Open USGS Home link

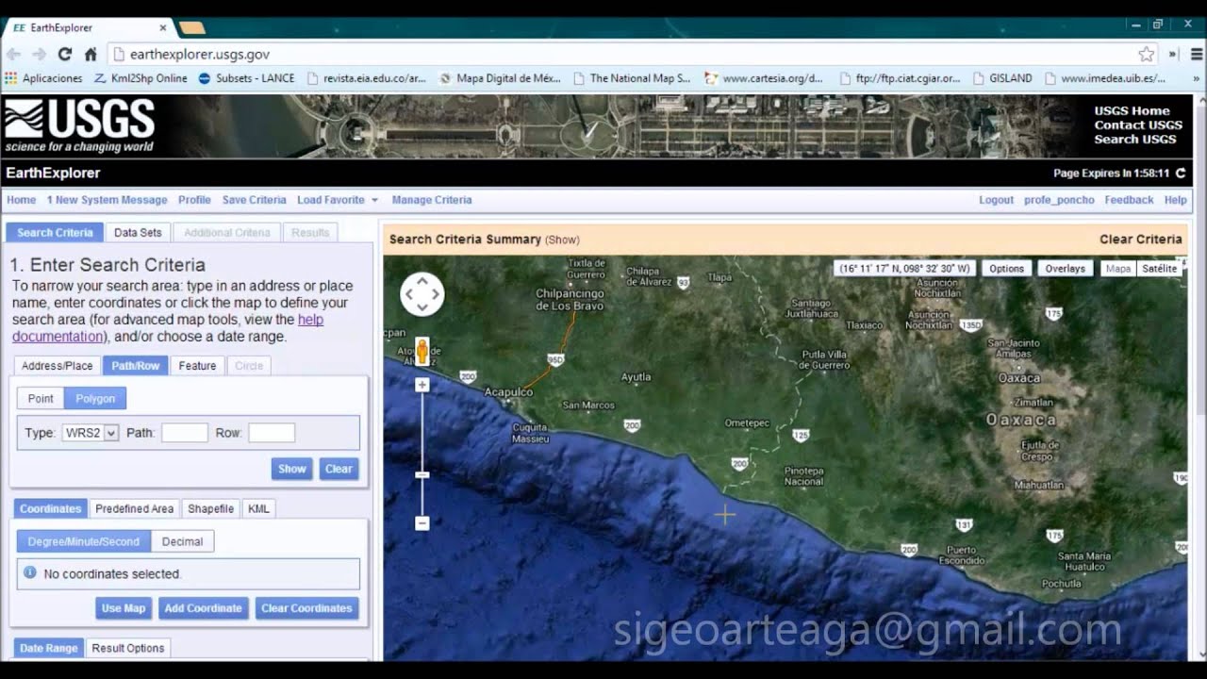1132,110
